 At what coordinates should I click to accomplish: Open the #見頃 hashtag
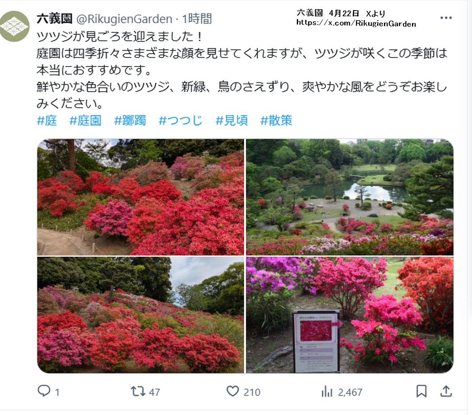click(232, 120)
